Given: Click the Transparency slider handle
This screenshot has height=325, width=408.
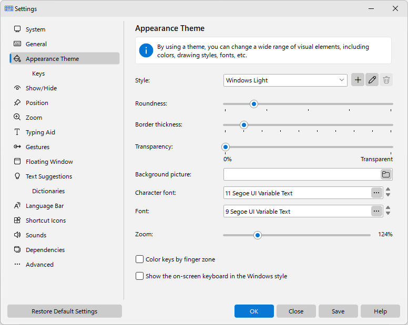Looking at the screenshot, I should (226, 147).
